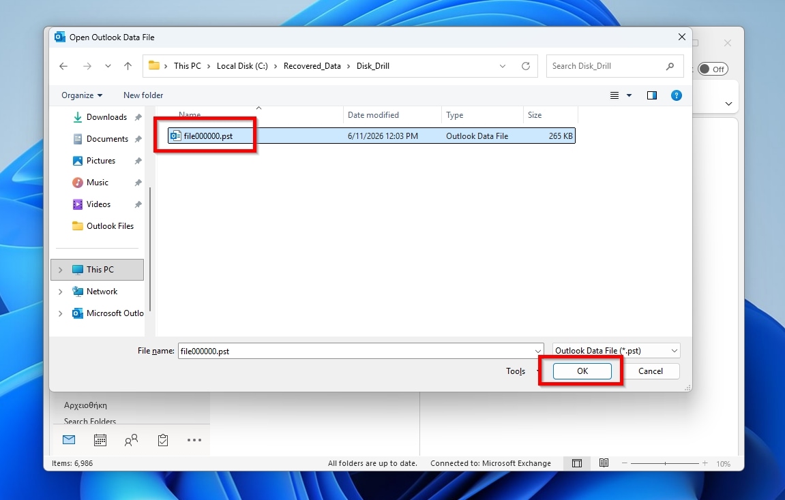Refresh the Disk_Drill folder listing

[x=526, y=66]
